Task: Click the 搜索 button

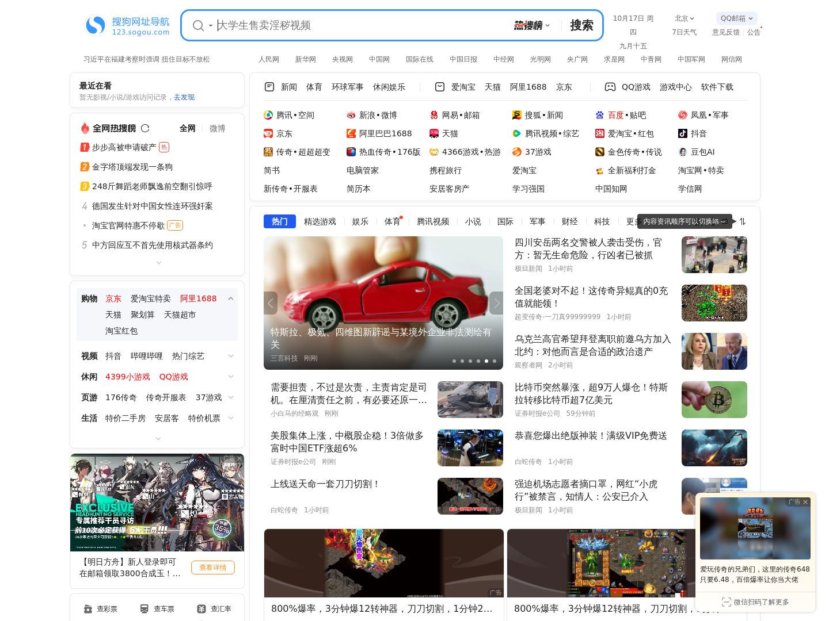Action: pos(581,25)
